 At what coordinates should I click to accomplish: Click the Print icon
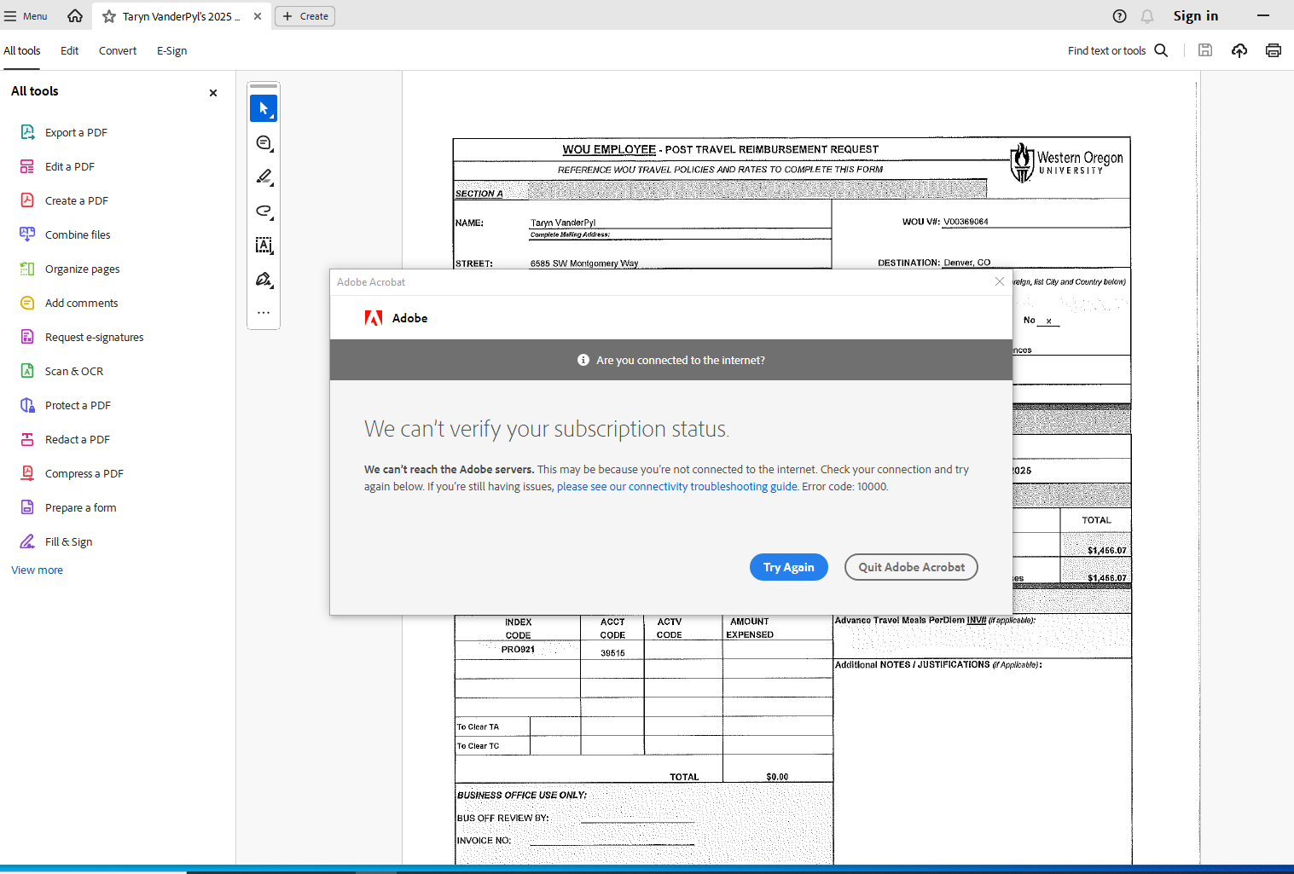[x=1274, y=50]
